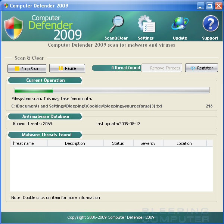Sort by Severity column header
224x224 pixels.
pyautogui.click(x=148, y=143)
